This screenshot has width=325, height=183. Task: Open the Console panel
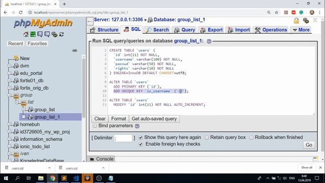102,159
